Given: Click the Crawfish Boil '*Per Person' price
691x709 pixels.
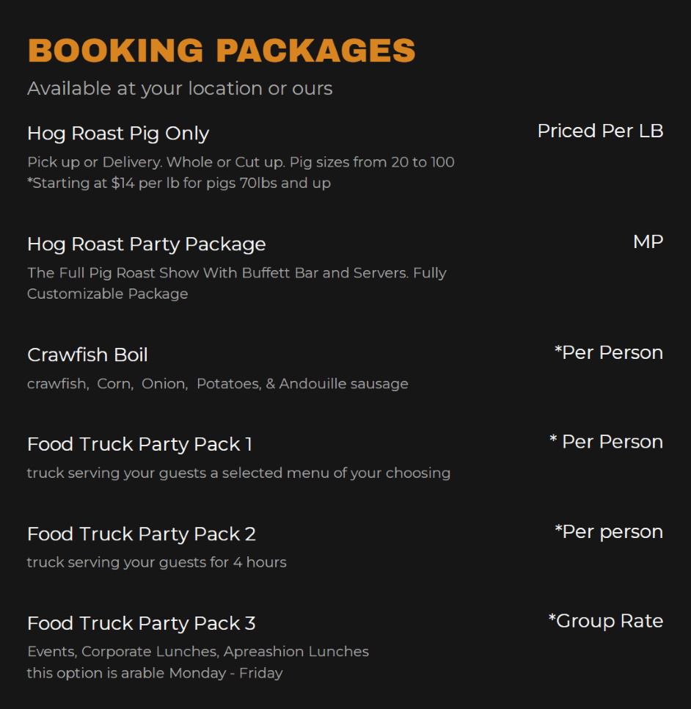Looking at the screenshot, I should pos(608,353).
